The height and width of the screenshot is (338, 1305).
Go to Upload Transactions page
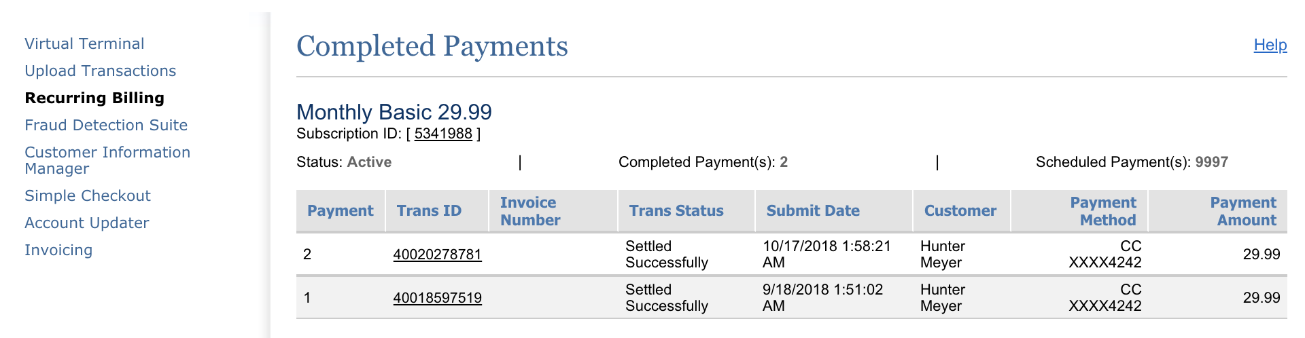(x=100, y=71)
